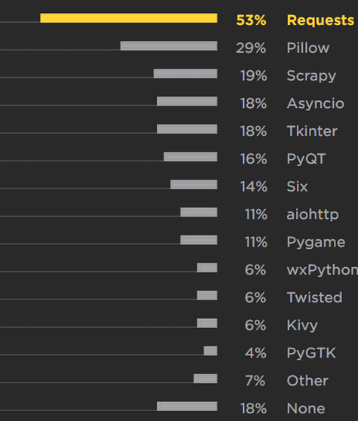Select the PyGTK label
The image size is (358, 421).
coord(311,353)
